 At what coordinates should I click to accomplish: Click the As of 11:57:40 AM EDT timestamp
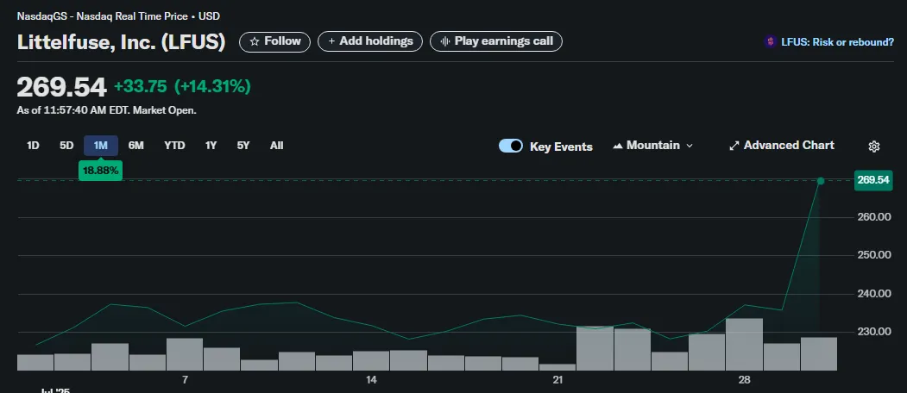[106, 110]
